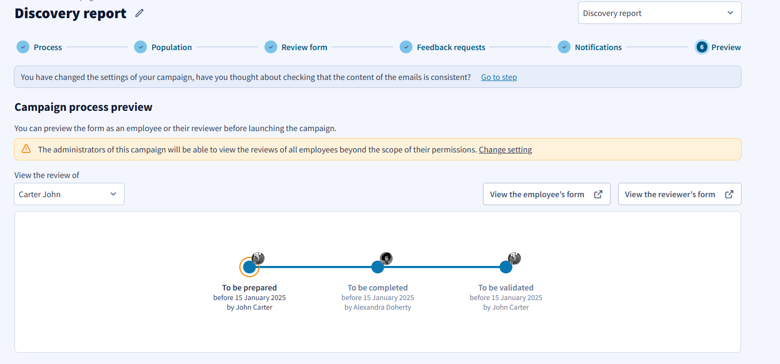Click the orange warning triangle icon
This screenshot has width=780, height=364.
click(x=26, y=149)
